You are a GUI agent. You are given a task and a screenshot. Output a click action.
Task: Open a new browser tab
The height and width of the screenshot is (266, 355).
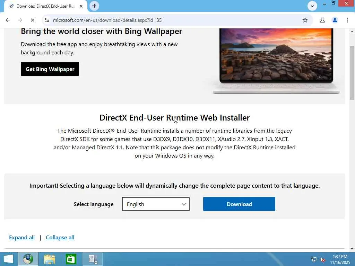coord(94,6)
